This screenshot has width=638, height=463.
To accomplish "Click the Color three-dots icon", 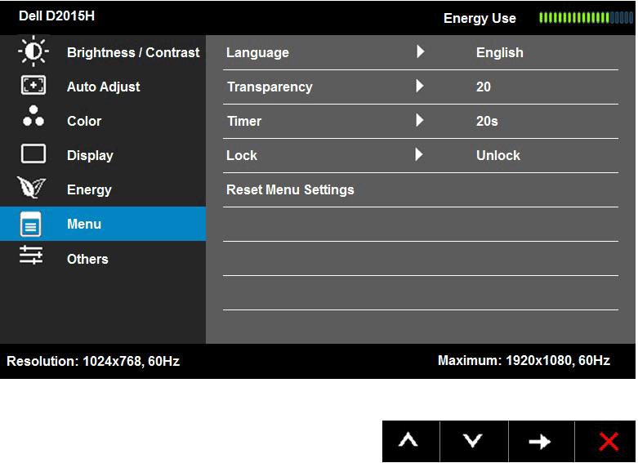I will point(33,116).
